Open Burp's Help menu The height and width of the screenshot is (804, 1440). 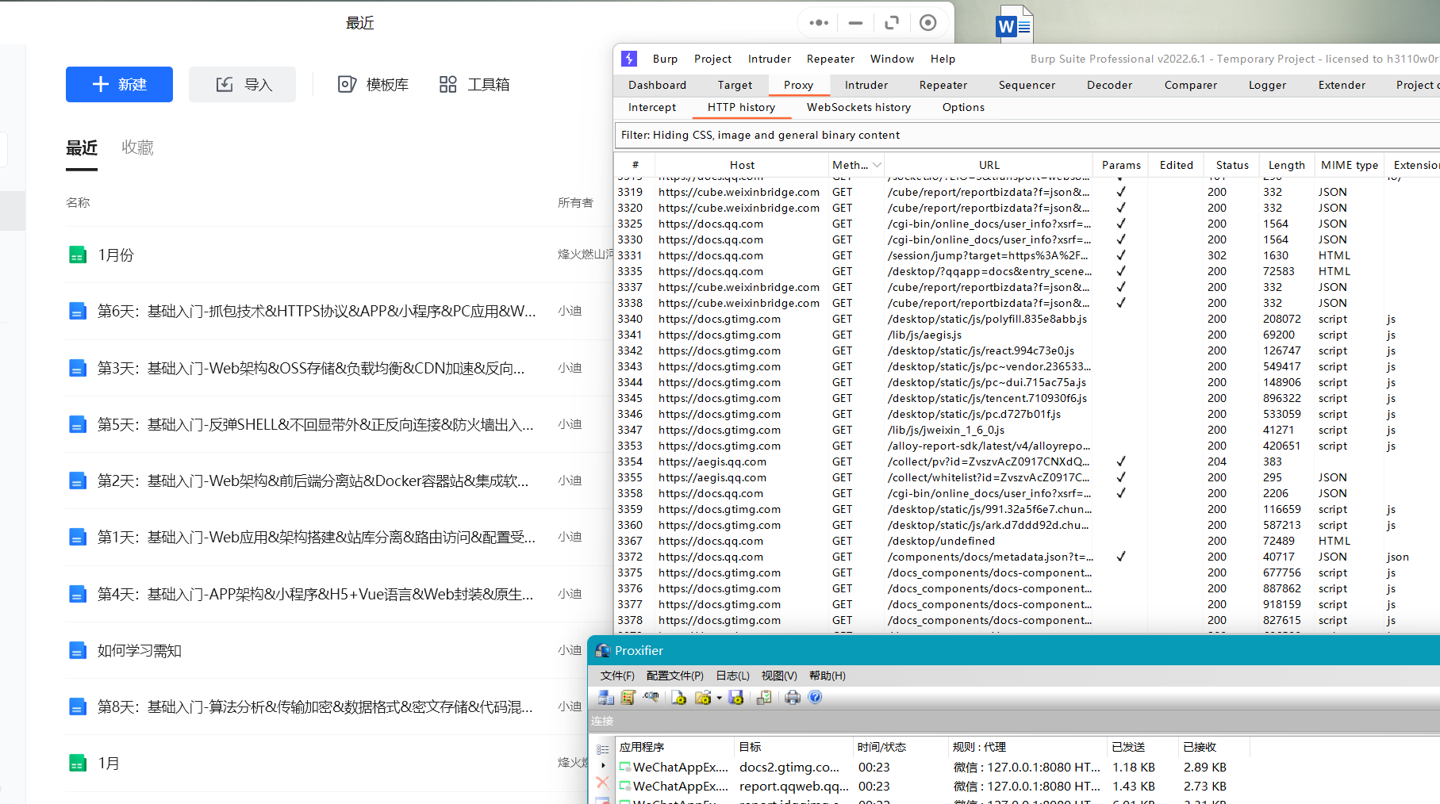[943, 59]
